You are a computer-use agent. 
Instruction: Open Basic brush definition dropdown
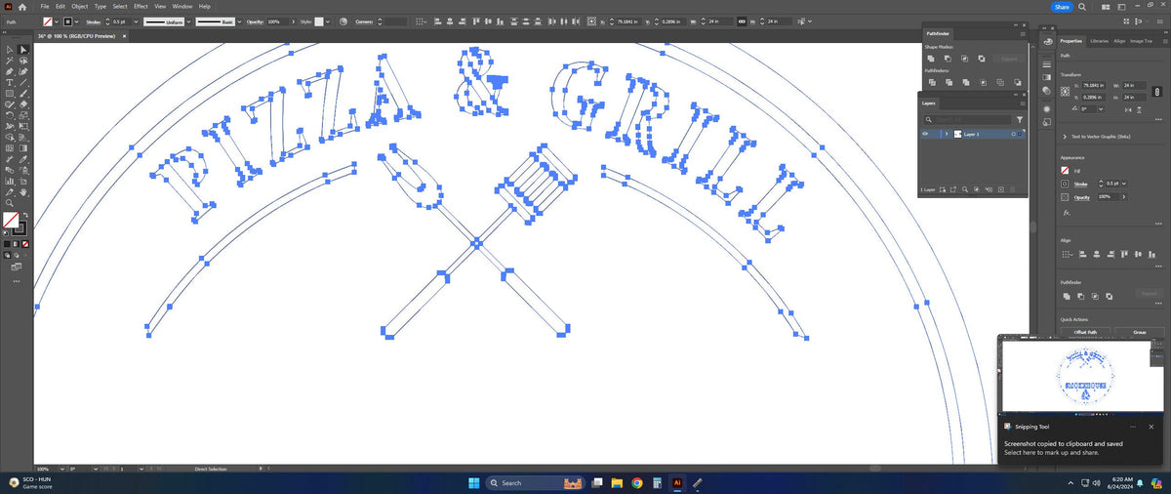pyautogui.click(x=239, y=21)
